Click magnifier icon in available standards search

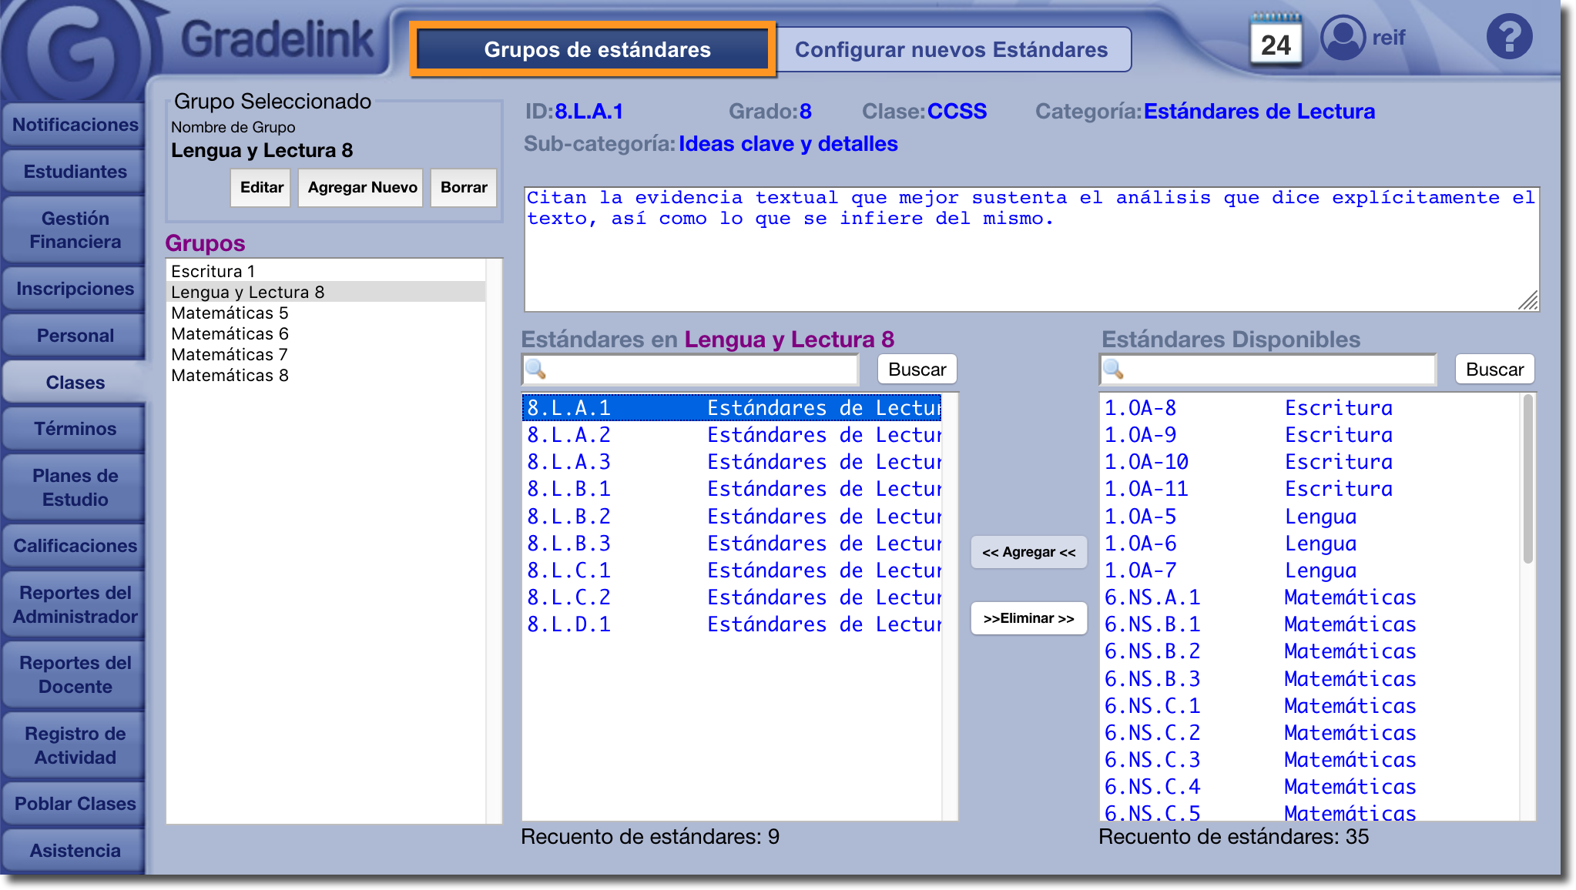point(1113,370)
